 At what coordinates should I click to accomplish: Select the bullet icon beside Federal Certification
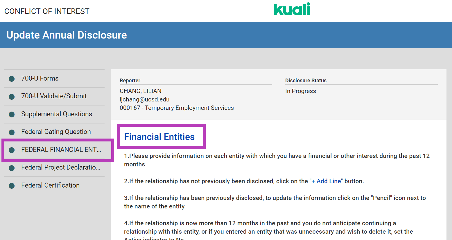pos(12,185)
